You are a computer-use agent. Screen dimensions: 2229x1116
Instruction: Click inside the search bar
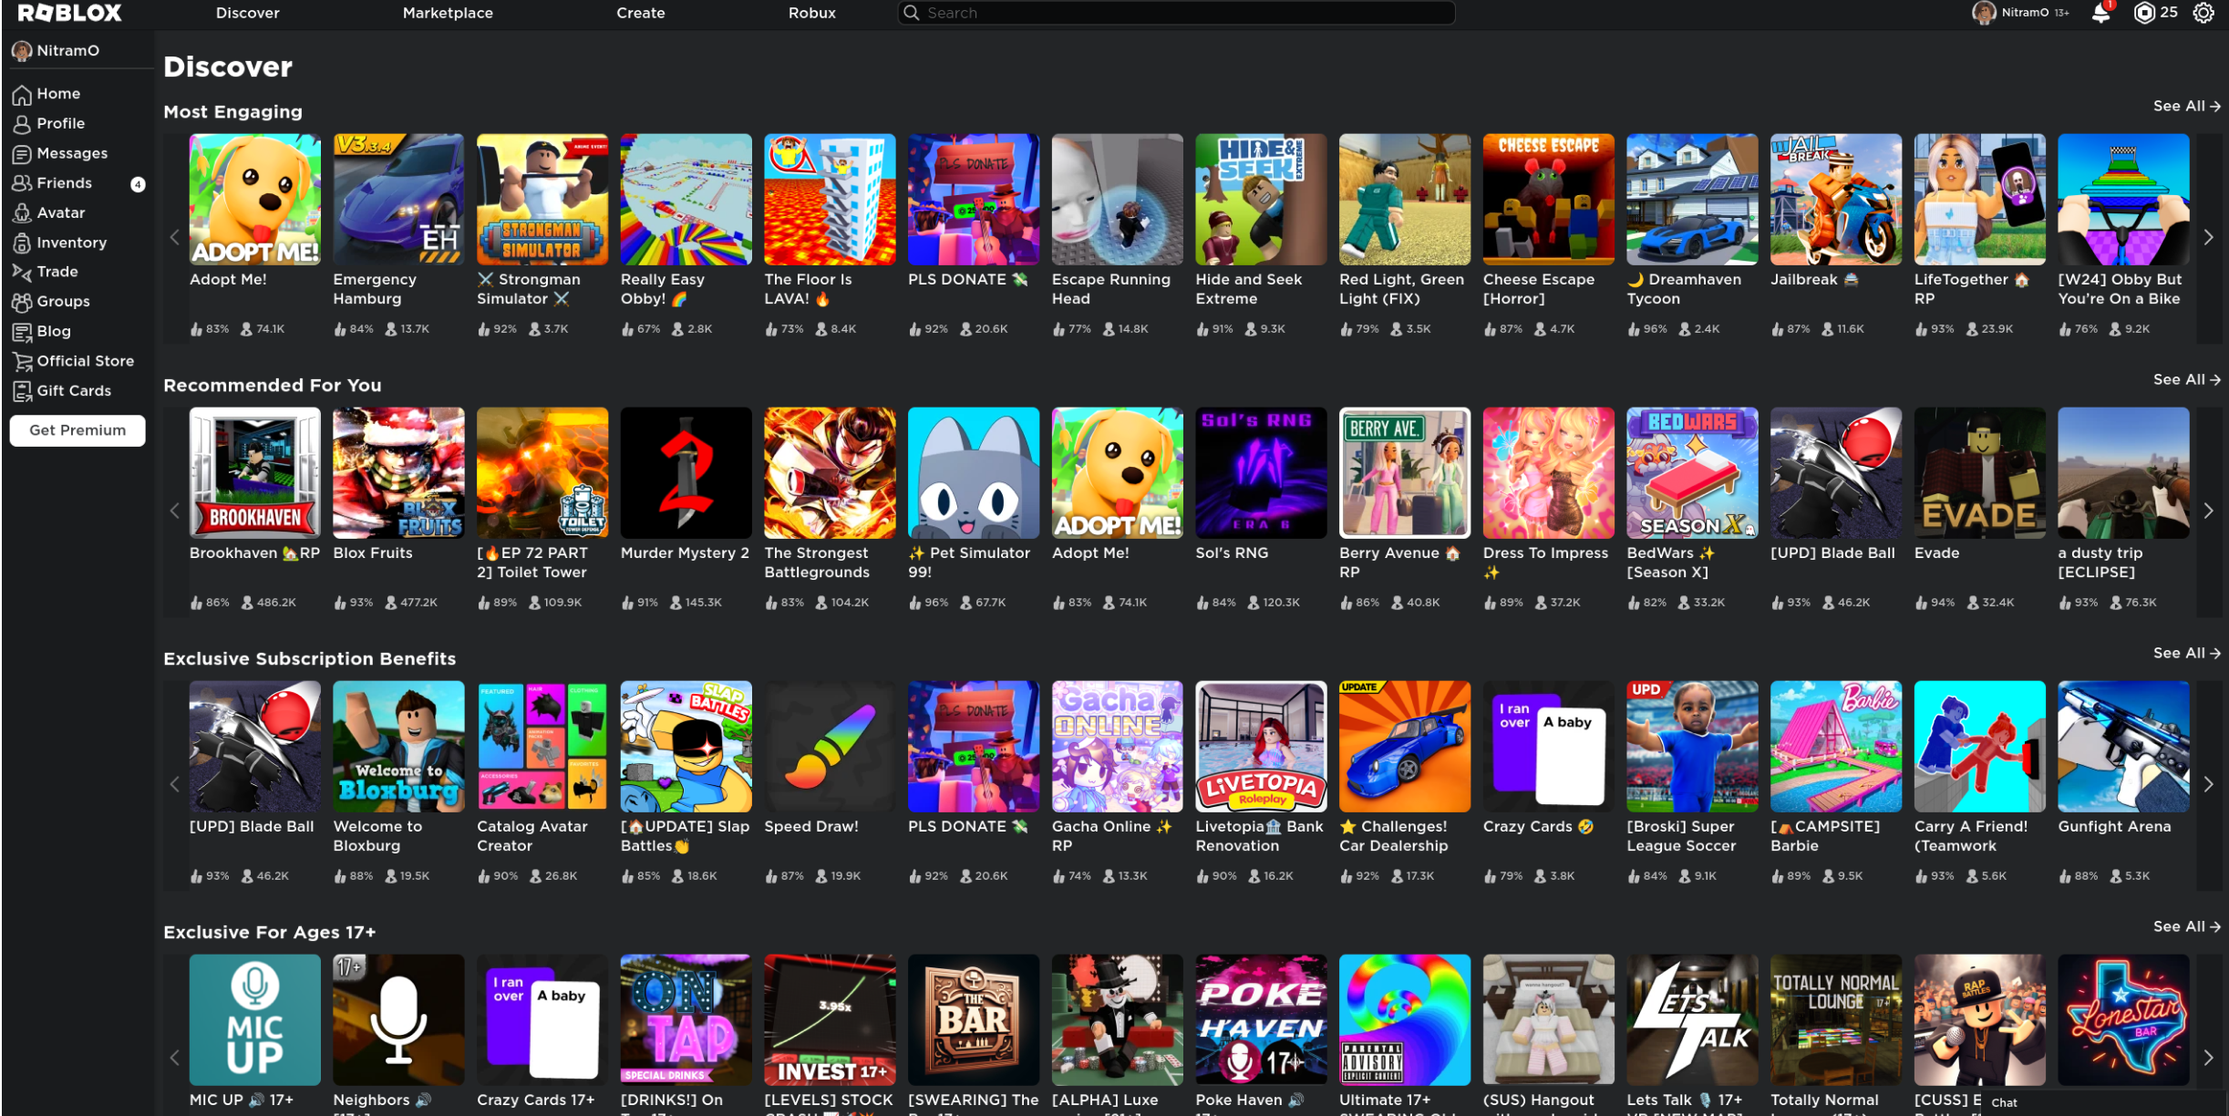coord(1174,13)
